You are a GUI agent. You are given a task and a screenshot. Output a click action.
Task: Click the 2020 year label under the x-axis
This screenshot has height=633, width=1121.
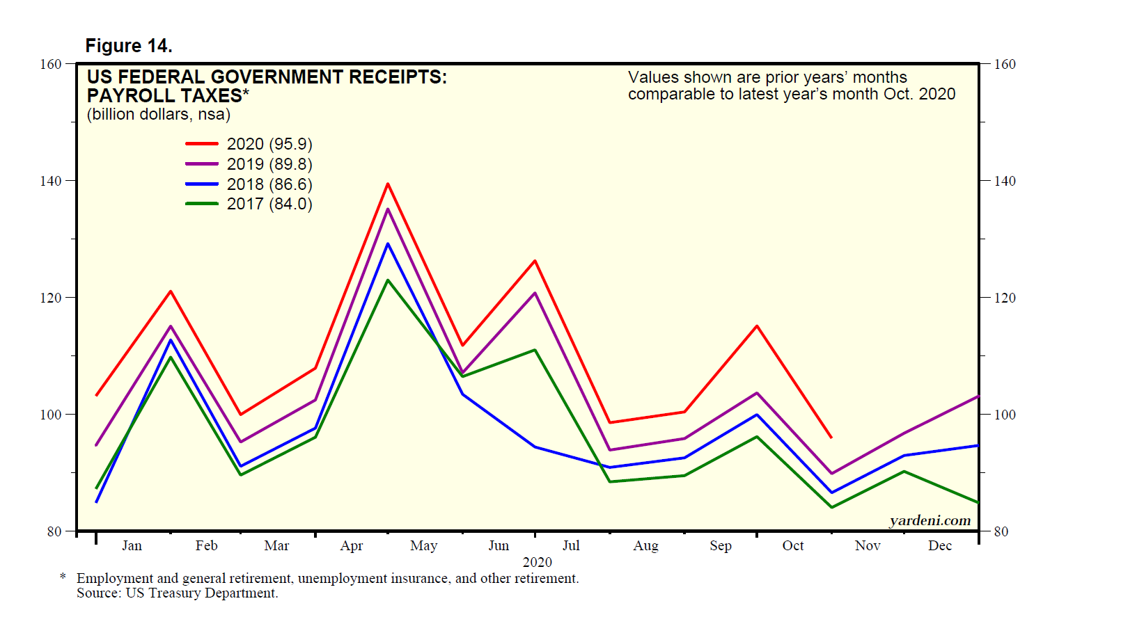(x=537, y=562)
